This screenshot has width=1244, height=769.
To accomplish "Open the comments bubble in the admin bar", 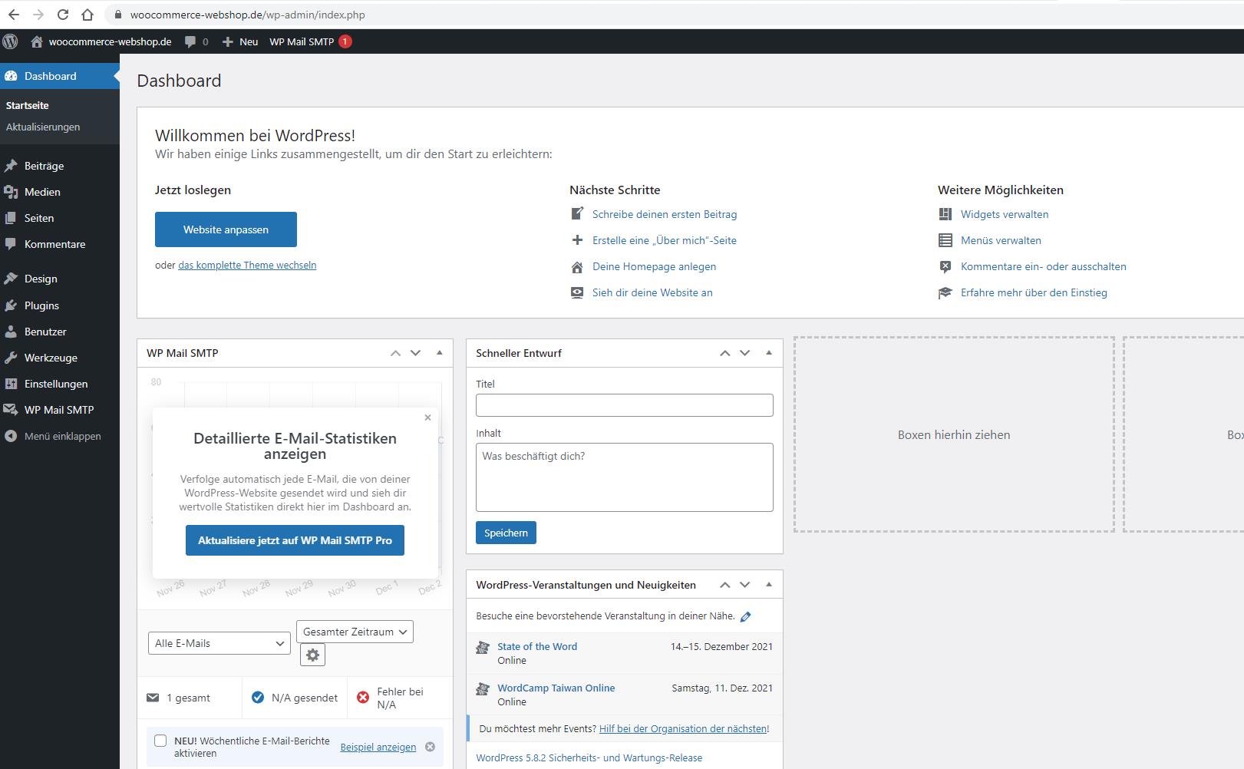I will 196,41.
